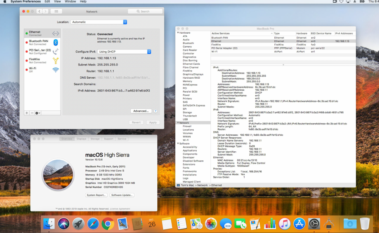The height and width of the screenshot is (233, 379).
Task: Open the Trash in the Dock
Action: (365, 224)
